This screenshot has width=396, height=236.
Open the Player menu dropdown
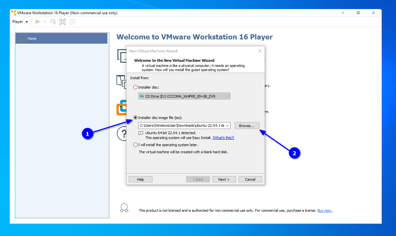20,22
